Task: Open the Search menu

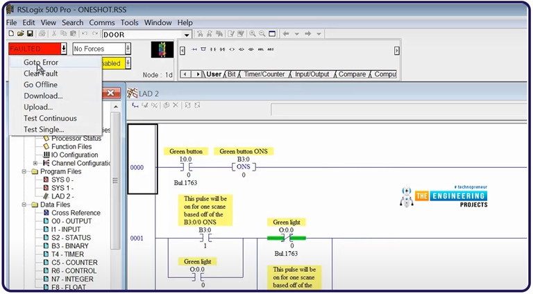Action: tap(72, 23)
